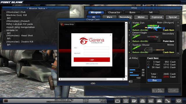Select the Desert Eagle secondary weapon item

[153, 38]
